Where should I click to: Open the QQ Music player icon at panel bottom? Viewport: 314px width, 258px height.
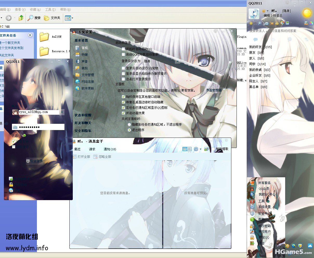(x=287, y=246)
